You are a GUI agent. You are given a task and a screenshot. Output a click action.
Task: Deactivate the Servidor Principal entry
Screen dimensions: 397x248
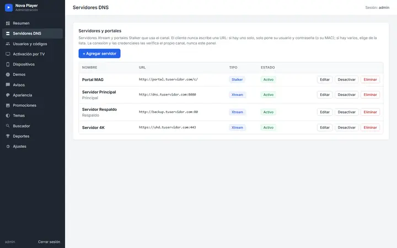347,95
